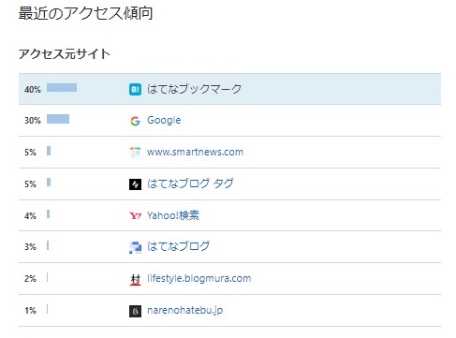Open the narenohatebu.jp link

point(184,310)
